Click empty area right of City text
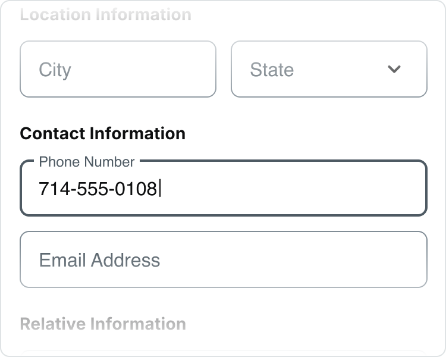 [x=149, y=70]
